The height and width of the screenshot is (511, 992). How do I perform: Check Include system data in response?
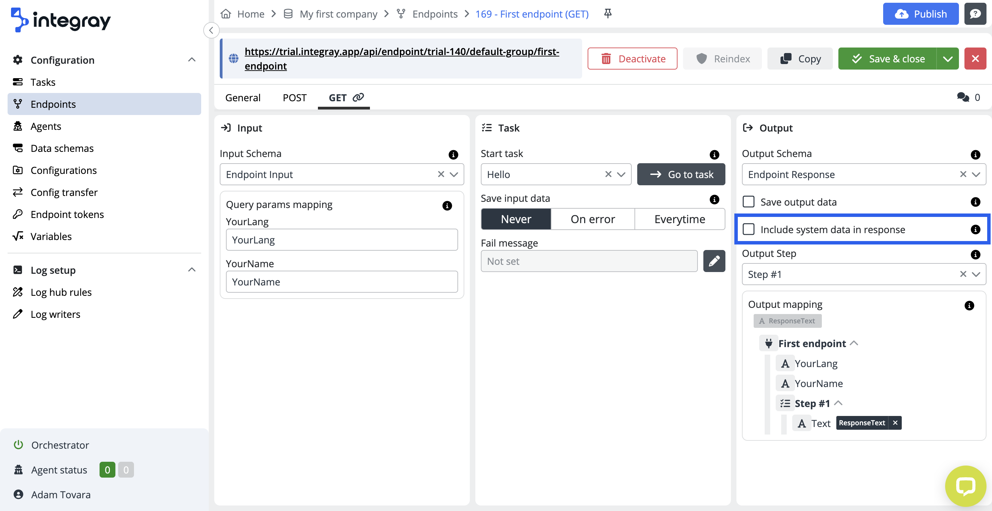tap(748, 230)
